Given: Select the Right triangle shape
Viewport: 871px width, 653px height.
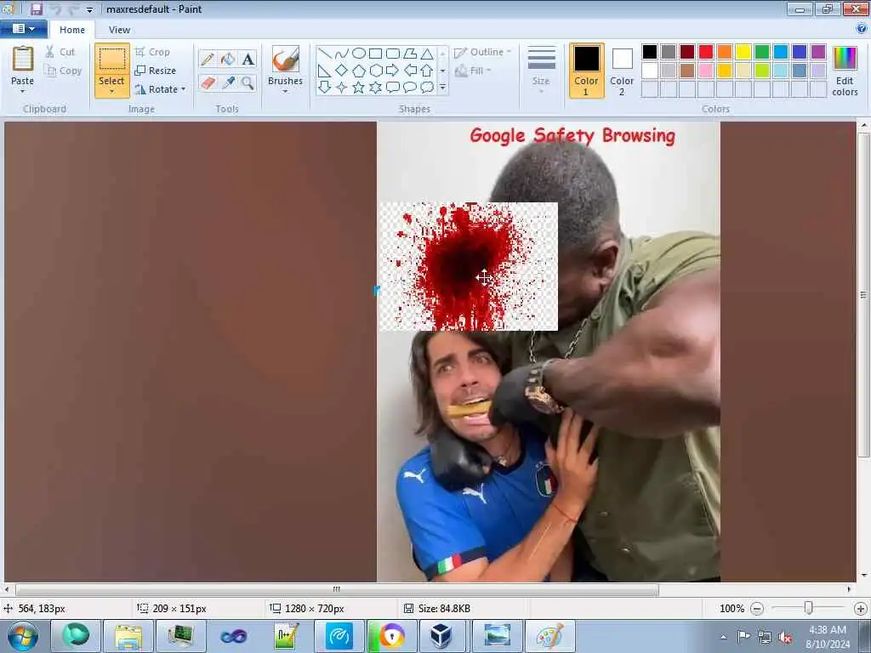Looking at the screenshot, I should coord(325,71).
